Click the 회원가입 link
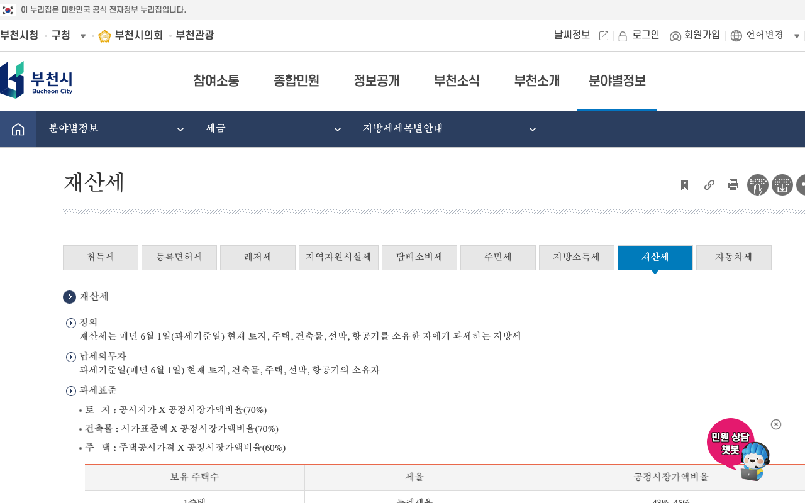 coord(702,35)
